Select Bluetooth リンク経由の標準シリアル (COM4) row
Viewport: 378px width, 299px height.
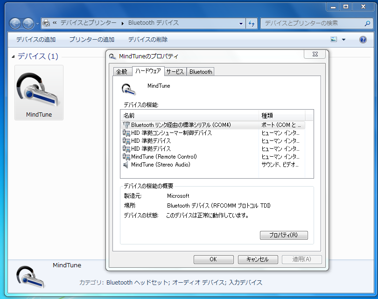point(213,125)
